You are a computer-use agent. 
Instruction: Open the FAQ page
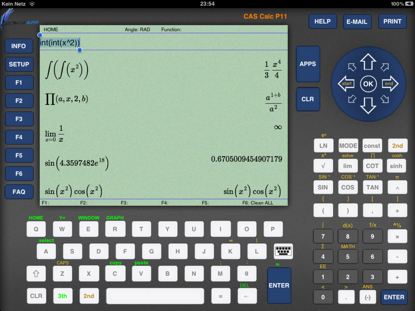19,192
